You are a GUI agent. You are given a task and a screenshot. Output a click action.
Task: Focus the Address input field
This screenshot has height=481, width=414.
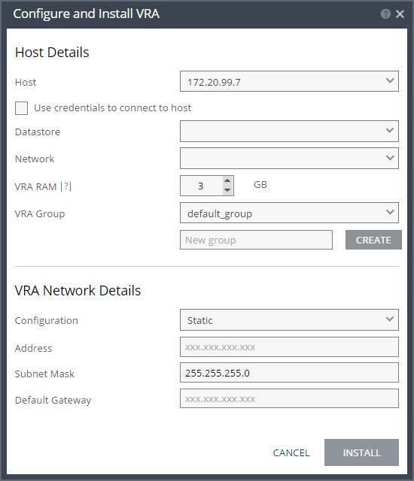click(289, 347)
